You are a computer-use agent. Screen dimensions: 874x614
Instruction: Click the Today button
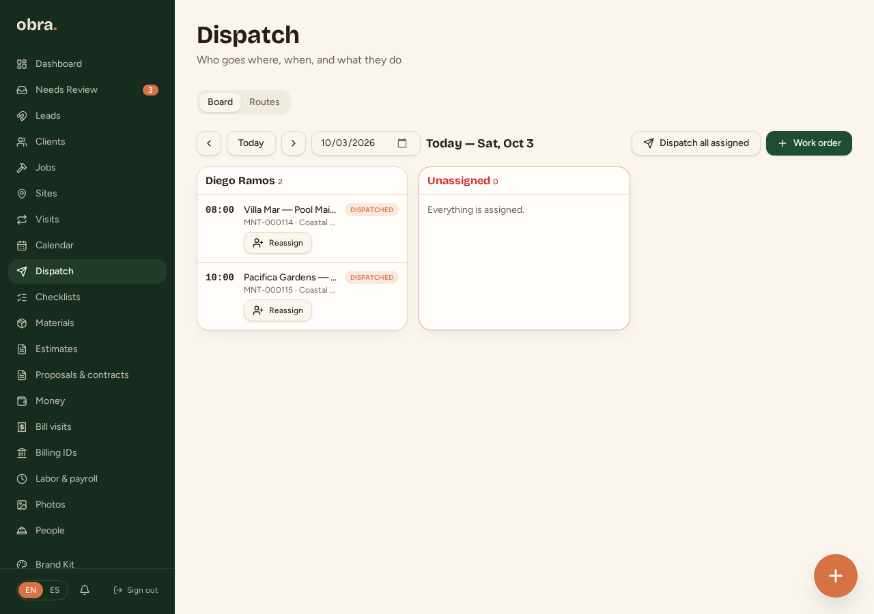tap(251, 143)
